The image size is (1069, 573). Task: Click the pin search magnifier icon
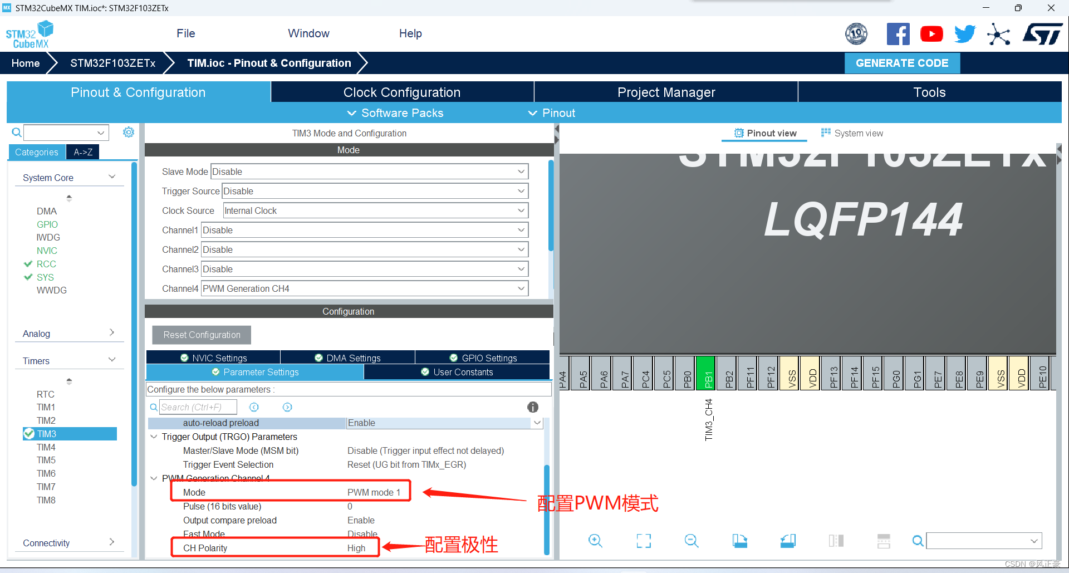click(x=918, y=541)
